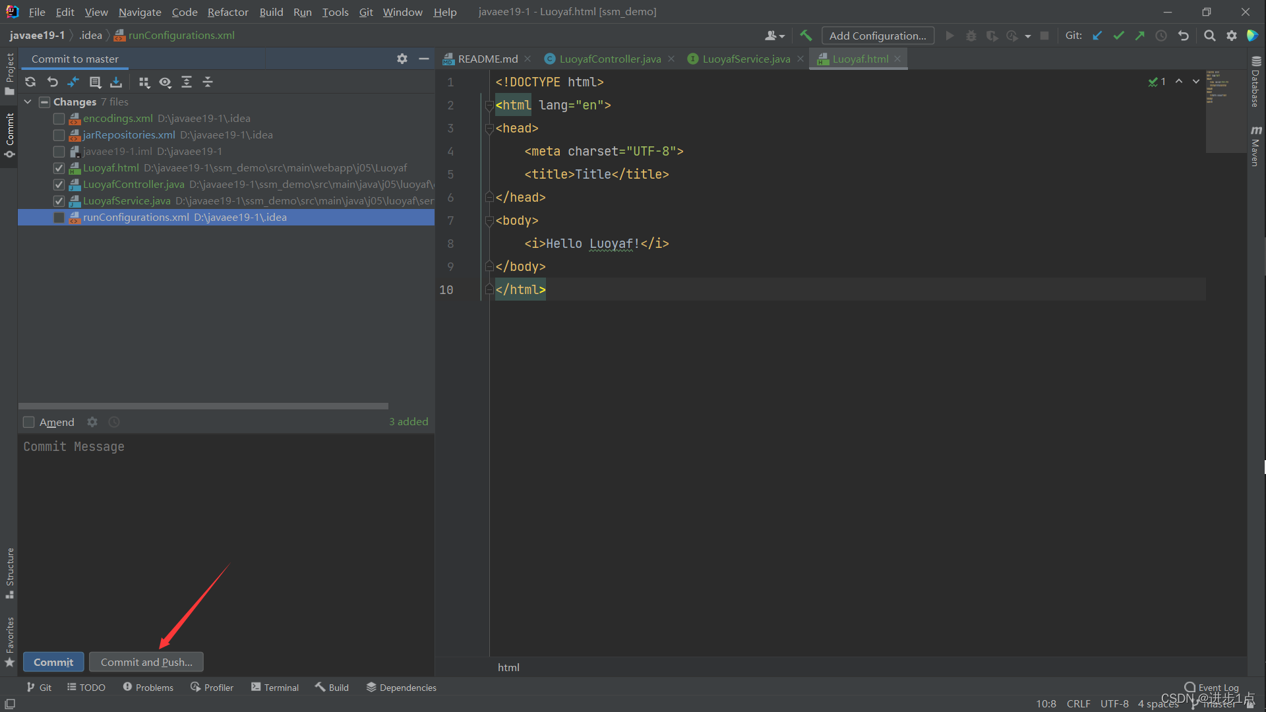Click the Rollback icon in Commit toolbar
Screen dimensions: 1266x712
[x=53, y=82]
